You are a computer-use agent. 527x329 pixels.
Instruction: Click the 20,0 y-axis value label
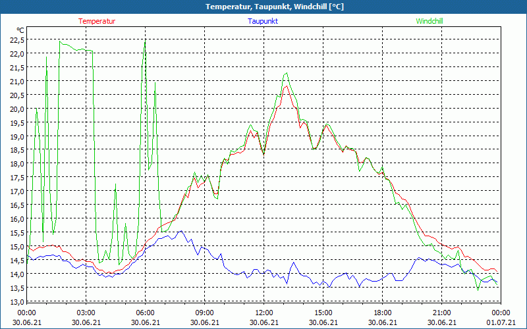click(17, 109)
